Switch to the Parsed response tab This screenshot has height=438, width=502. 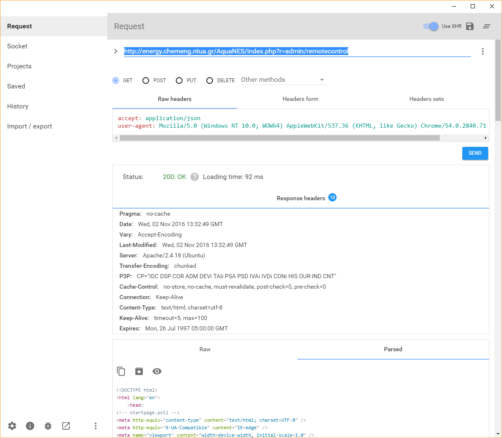(393, 350)
